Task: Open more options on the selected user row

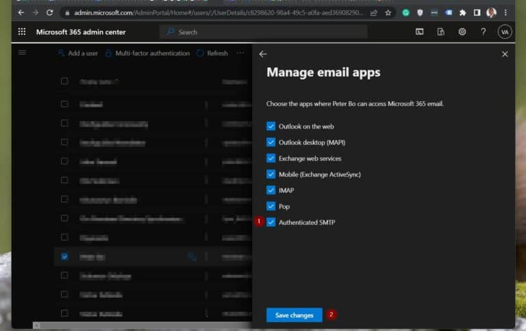Action: click(x=206, y=256)
